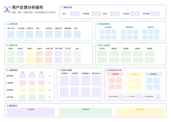The height and width of the screenshot is (122, 171).
Task: Select the note under 应用商店
Action: coord(49,34)
